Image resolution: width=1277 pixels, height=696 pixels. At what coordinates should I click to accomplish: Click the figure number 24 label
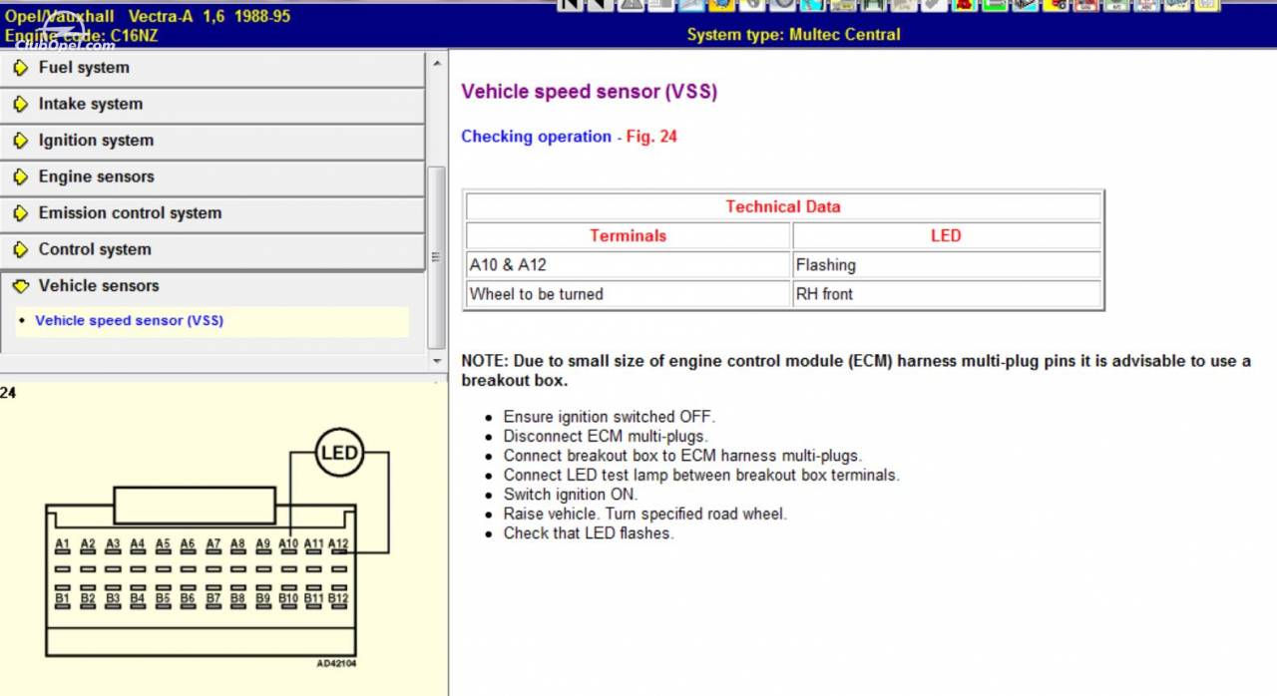coord(8,393)
